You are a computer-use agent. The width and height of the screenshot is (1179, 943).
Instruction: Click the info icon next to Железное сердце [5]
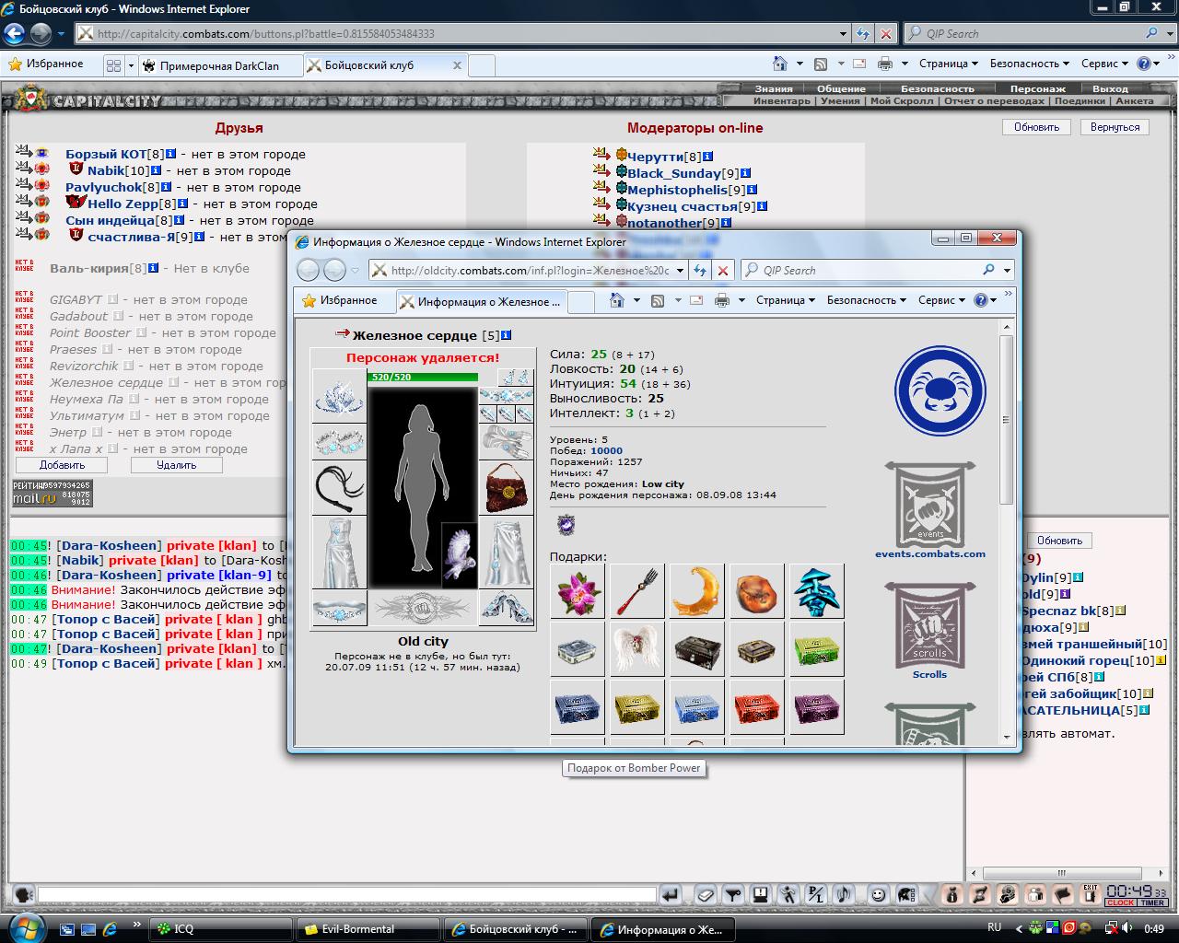(506, 335)
